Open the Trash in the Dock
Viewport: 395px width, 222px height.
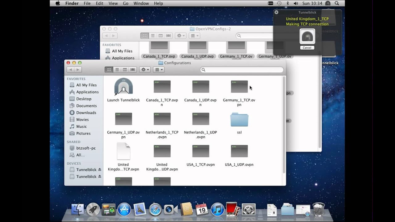pyautogui.click(x=318, y=209)
